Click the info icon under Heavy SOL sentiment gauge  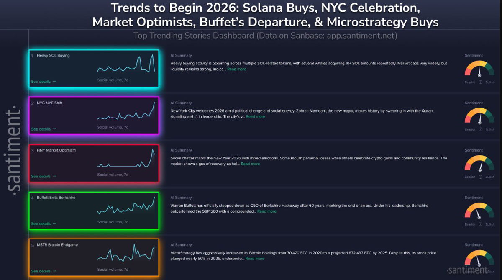[x=480, y=82]
